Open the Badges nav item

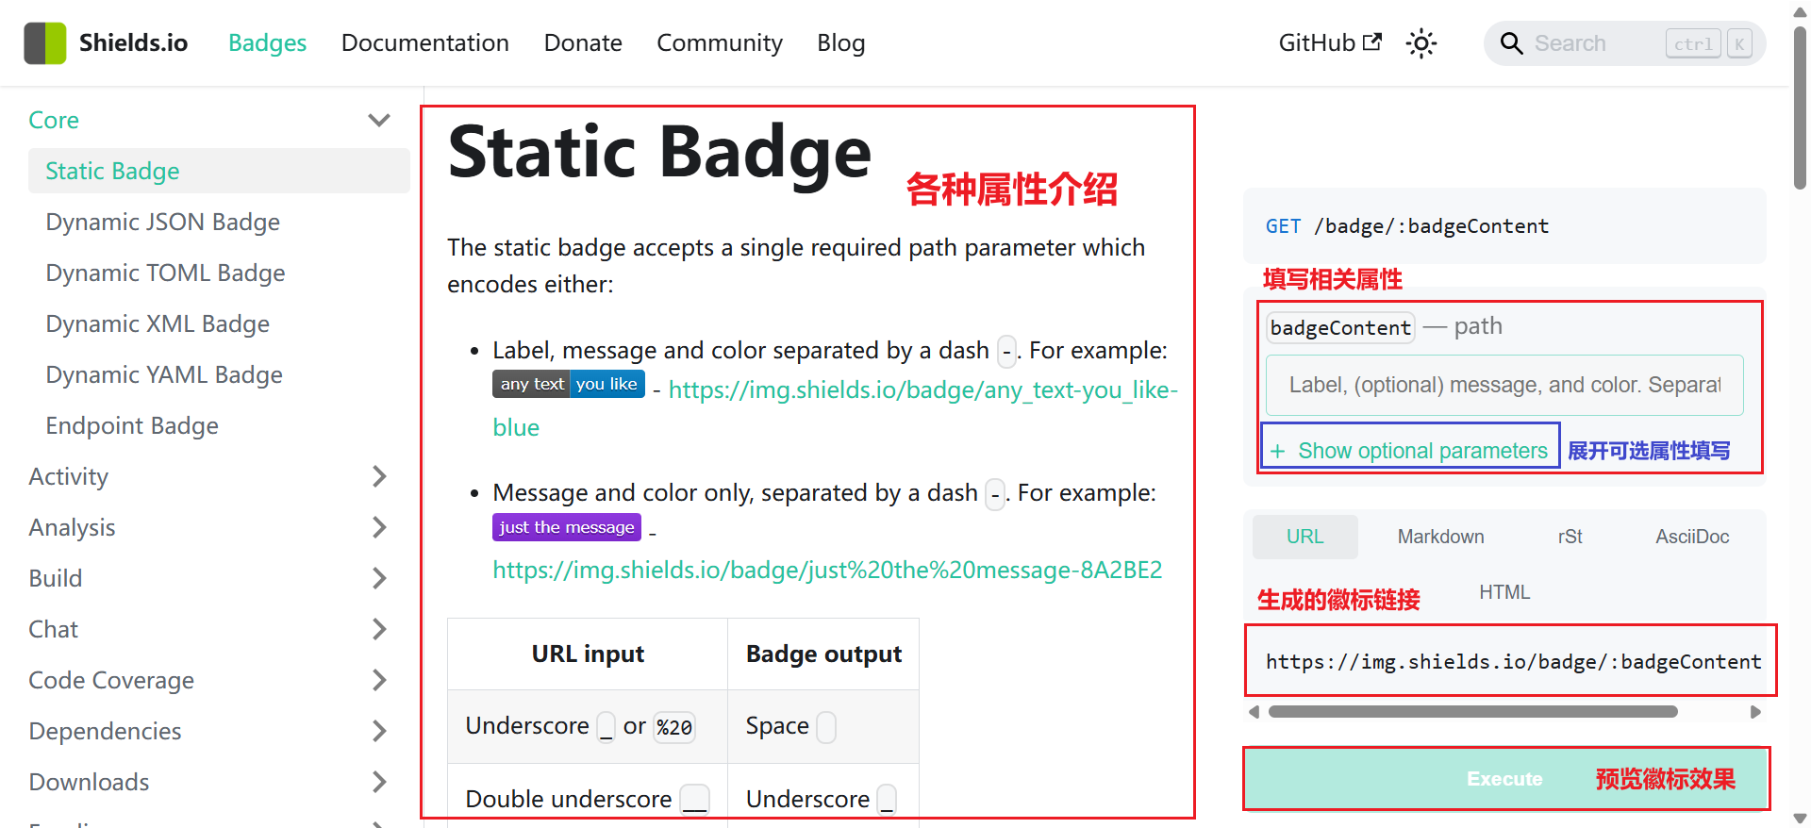[267, 43]
